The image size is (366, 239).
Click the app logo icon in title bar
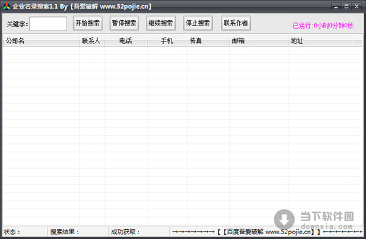pyautogui.click(x=7, y=7)
